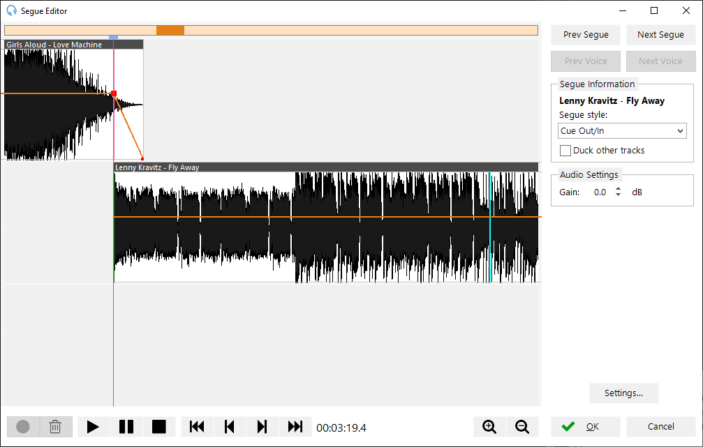The height and width of the screenshot is (447, 703).
Task: Click the Segue Editor headphone app icon
Action: (11, 10)
